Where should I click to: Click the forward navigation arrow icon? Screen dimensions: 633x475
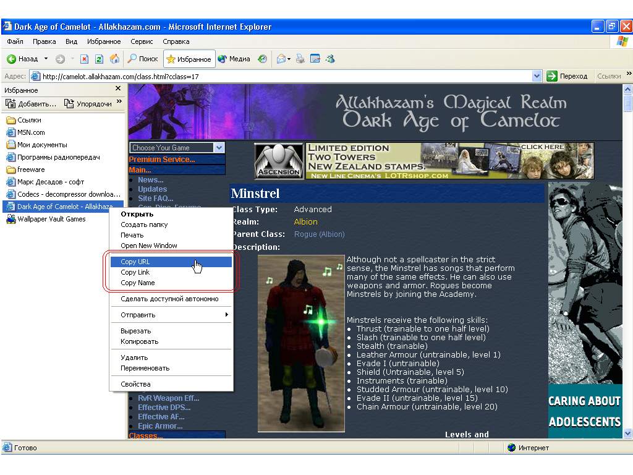click(60, 59)
